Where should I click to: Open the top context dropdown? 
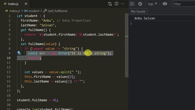[x=152, y=4]
